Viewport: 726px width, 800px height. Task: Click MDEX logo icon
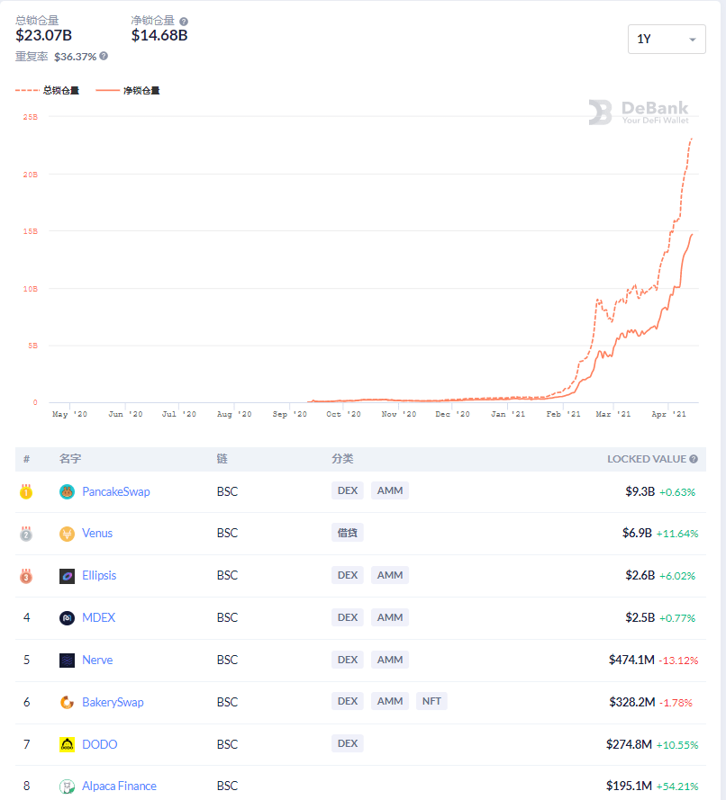pyautogui.click(x=67, y=618)
